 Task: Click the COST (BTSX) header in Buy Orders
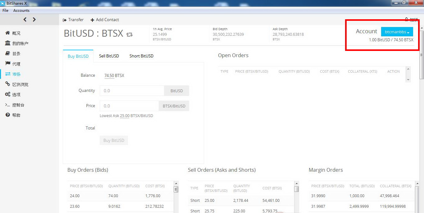(155, 186)
